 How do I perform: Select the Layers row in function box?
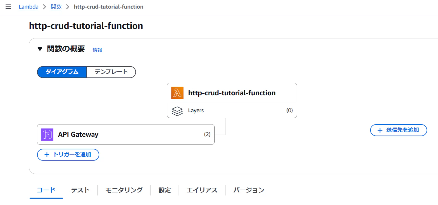coord(232,111)
